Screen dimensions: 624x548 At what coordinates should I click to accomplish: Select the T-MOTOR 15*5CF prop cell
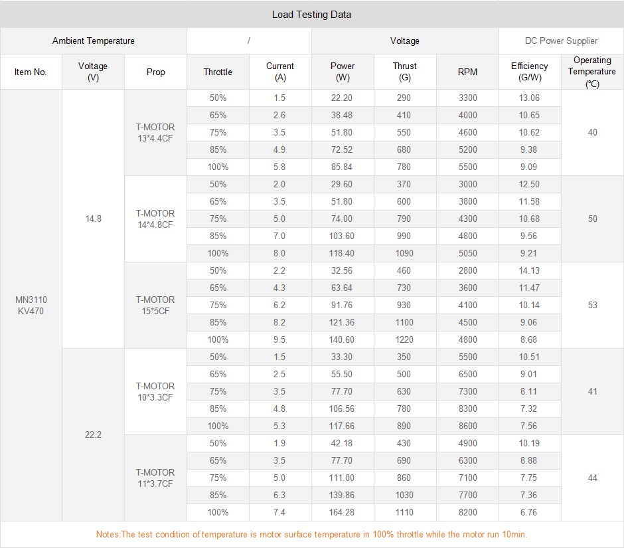pos(155,305)
